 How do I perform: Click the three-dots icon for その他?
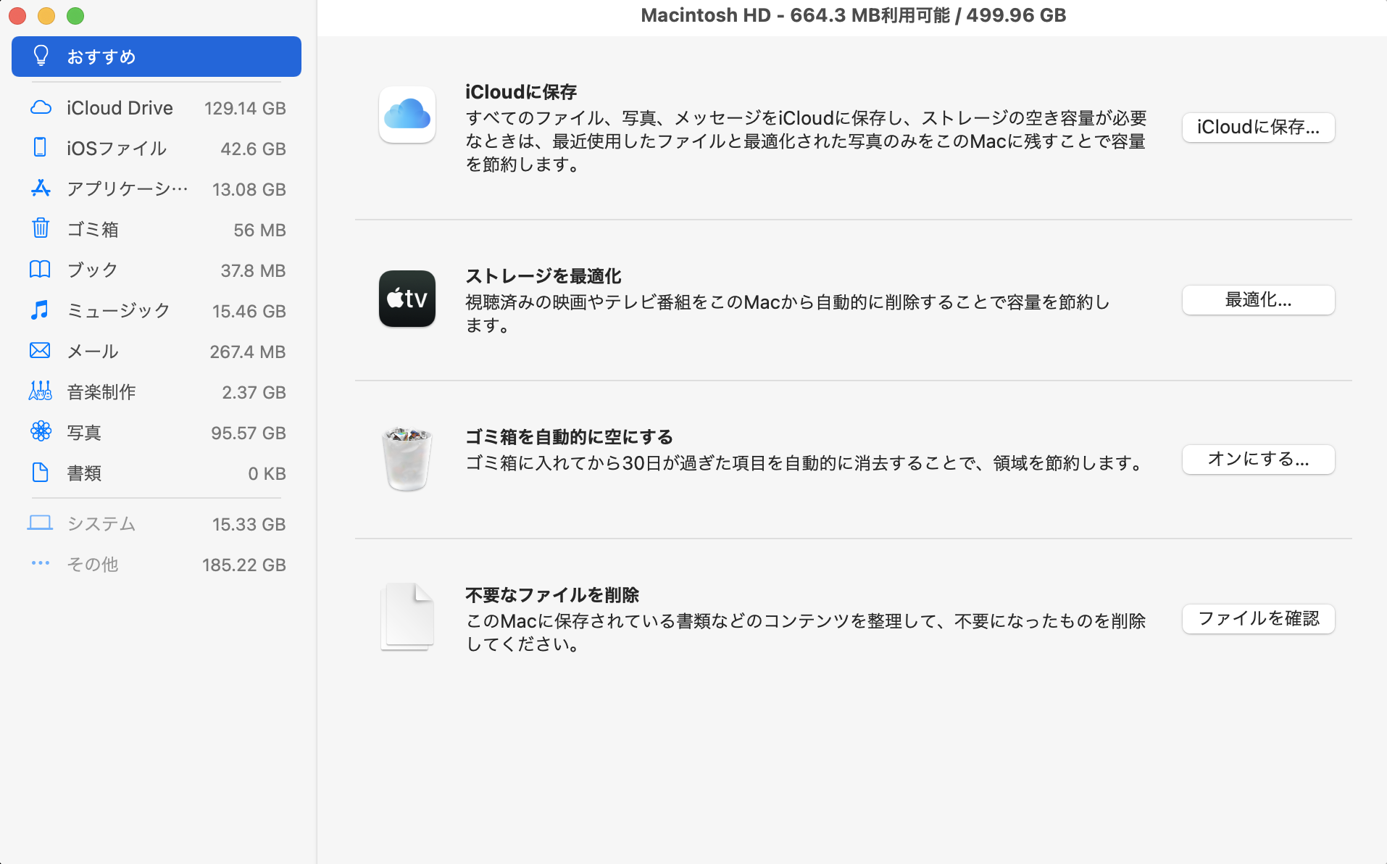pos(41,563)
